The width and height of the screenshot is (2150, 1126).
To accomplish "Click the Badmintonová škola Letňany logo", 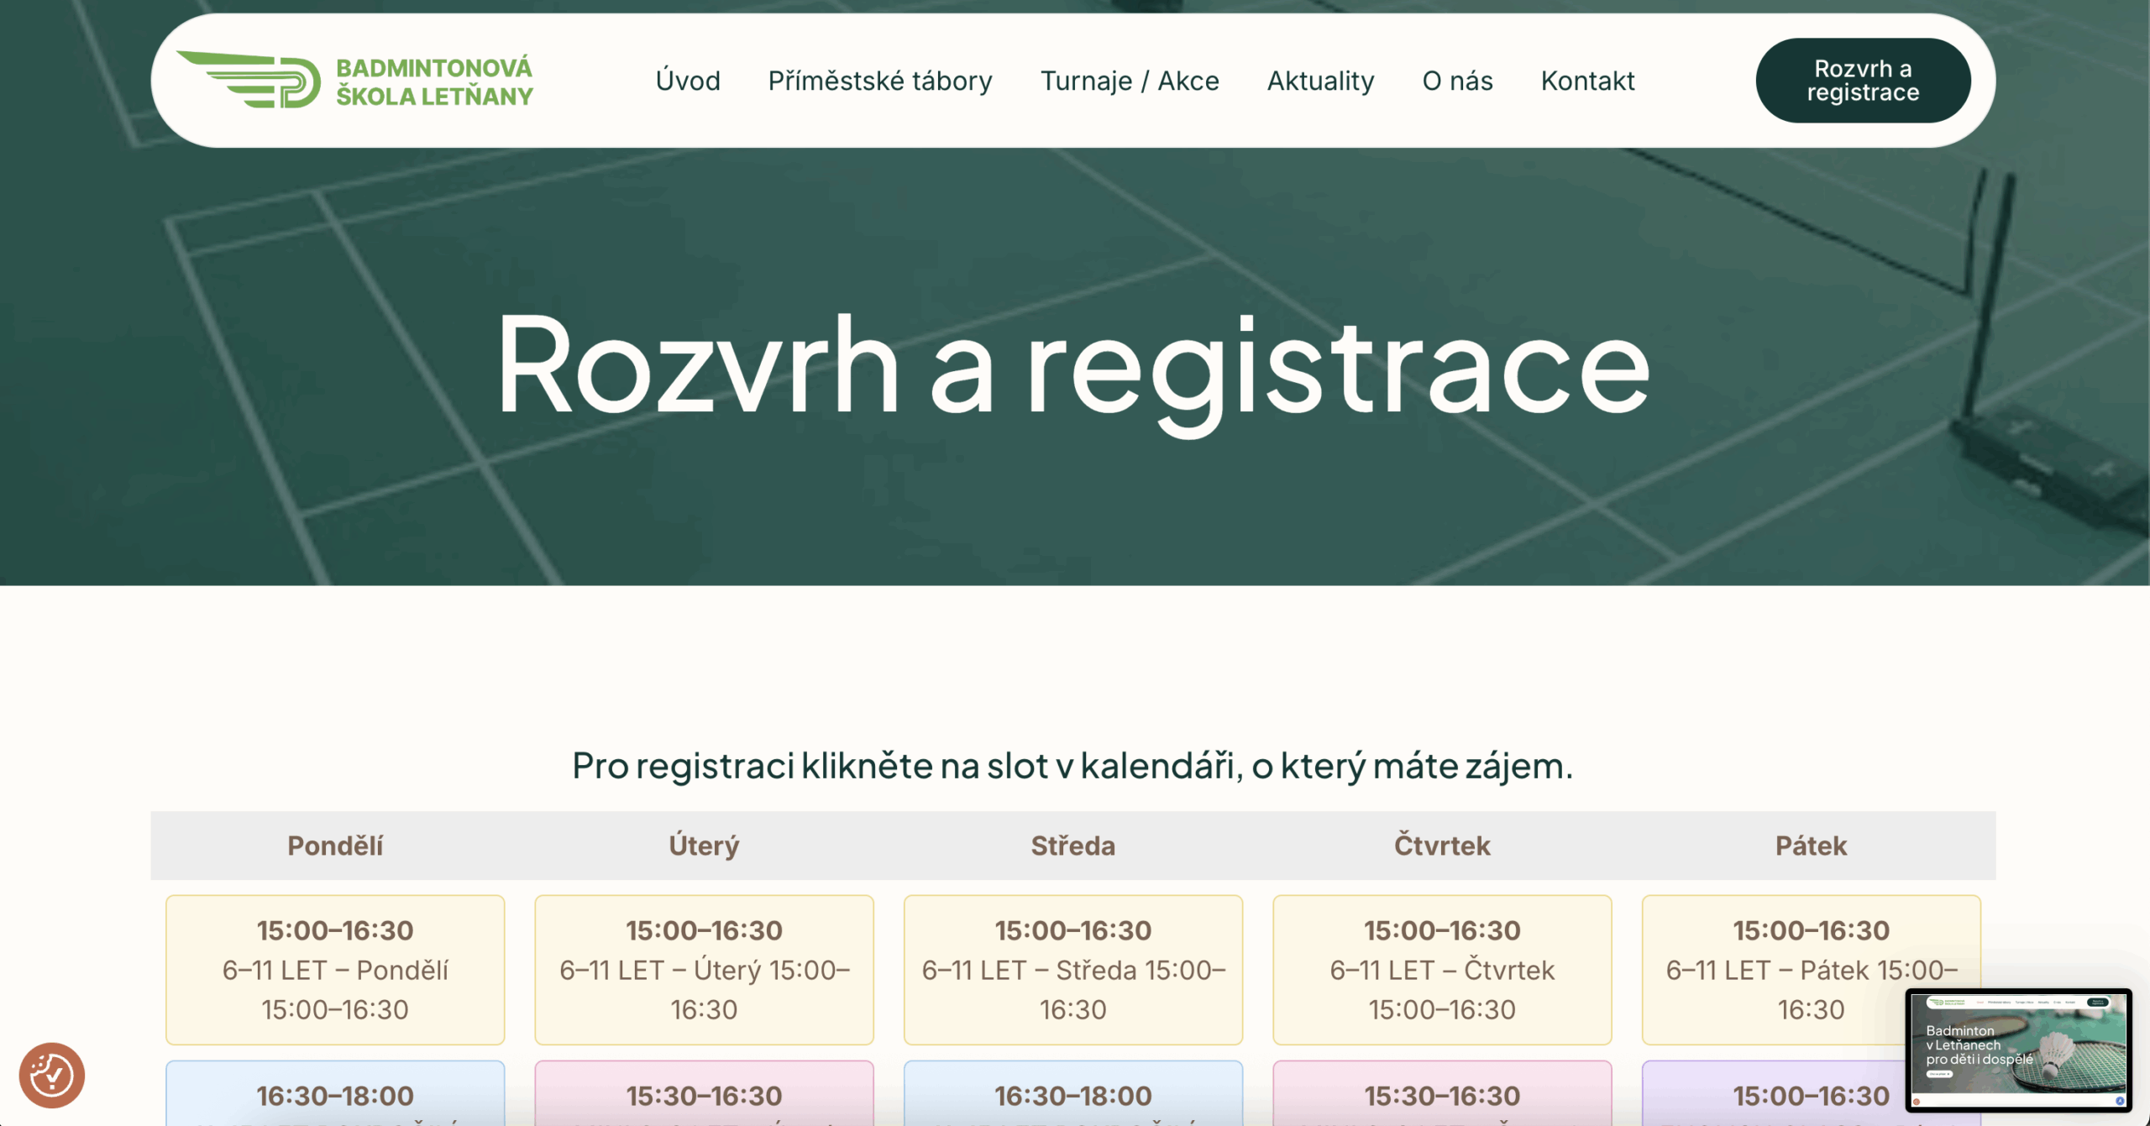I will [354, 81].
